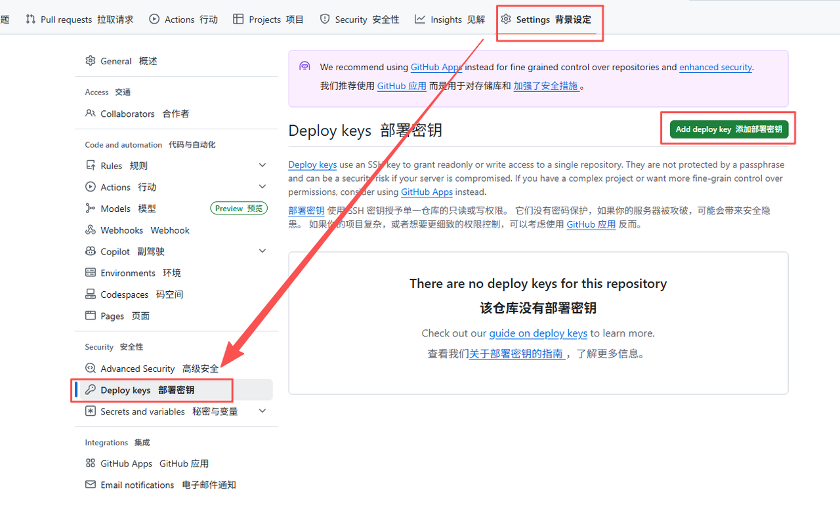This screenshot has width=840, height=509.
Task: Click the Copilot icon in sidebar
Action: coord(91,251)
